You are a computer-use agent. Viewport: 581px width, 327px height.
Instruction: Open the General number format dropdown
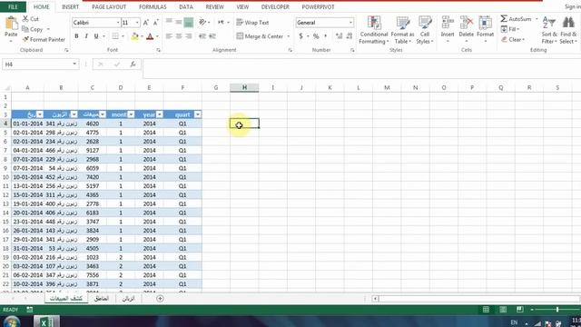pyautogui.click(x=350, y=23)
